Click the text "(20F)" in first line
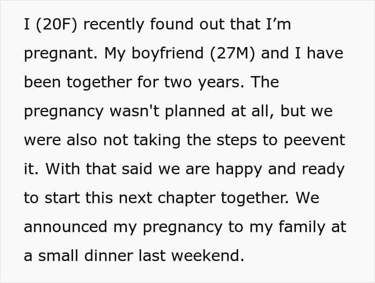Screen dimensions: 375x283 click(56, 24)
